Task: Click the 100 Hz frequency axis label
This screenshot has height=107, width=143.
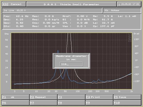Action: click(x=78, y=91)
